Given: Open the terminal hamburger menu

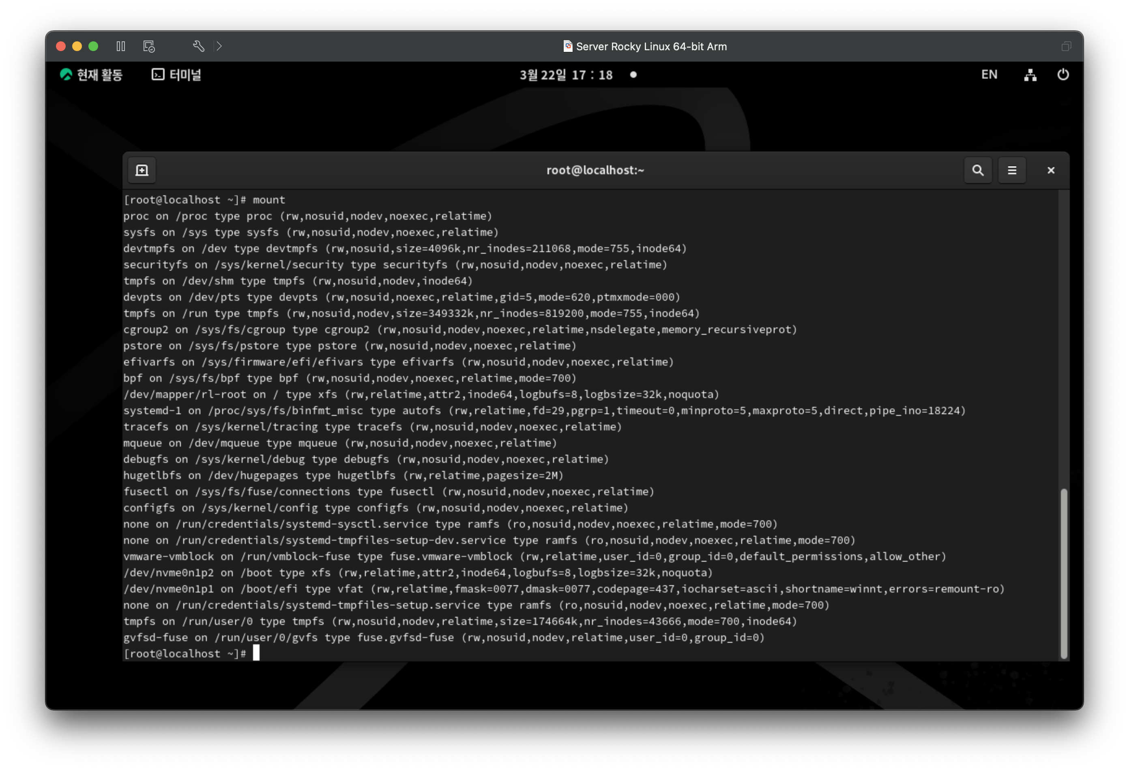Looking at the screenshot, I should click(x=1012, y=170).
